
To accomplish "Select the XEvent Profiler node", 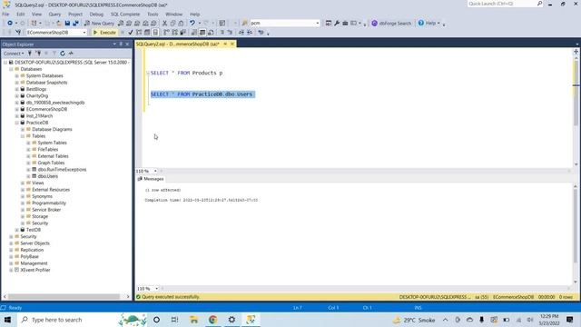I will (35, 270).
